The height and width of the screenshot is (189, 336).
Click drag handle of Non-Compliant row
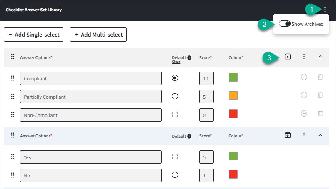click(x=13, y=115)
